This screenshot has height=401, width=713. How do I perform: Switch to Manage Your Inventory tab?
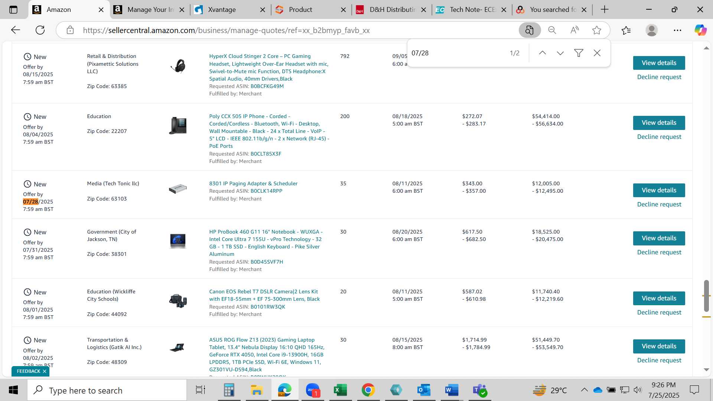(150, 10)
